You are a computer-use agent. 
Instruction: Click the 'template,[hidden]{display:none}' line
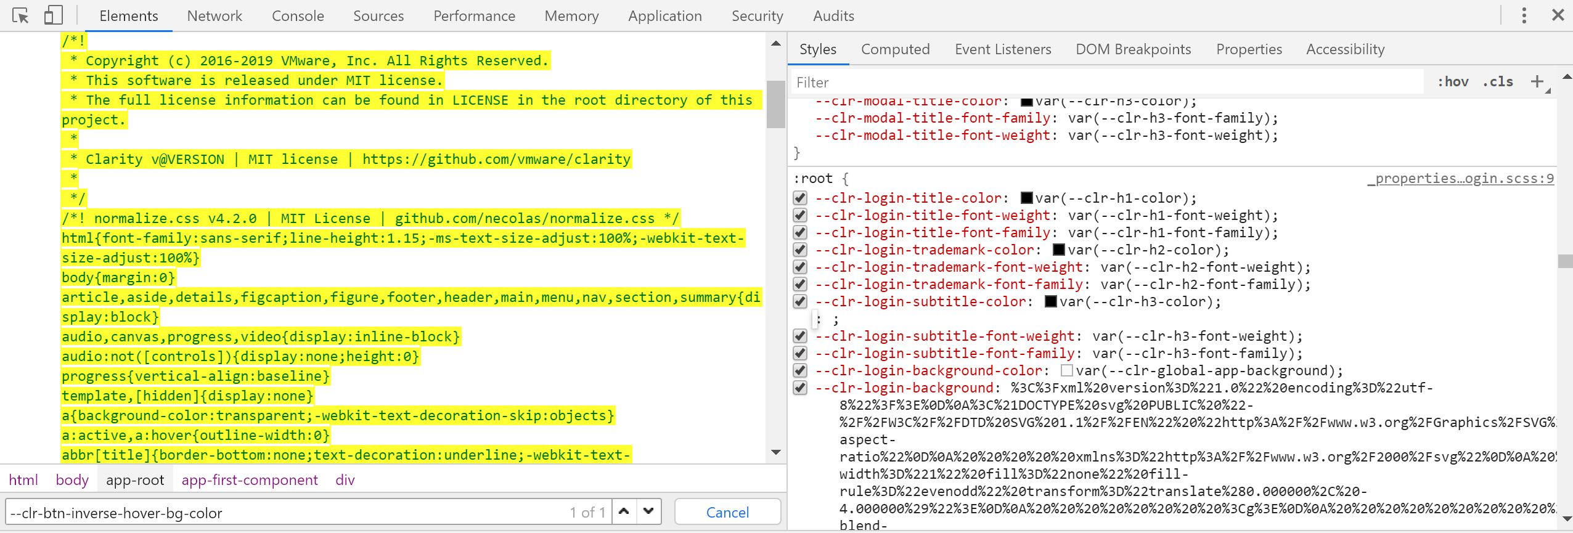point(187,396)
